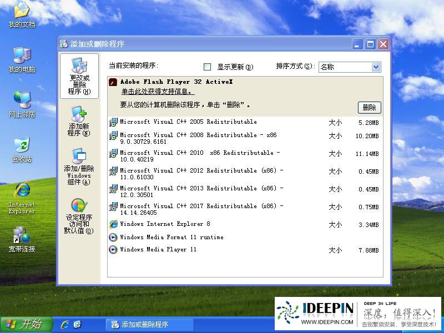Click the 0.75MB size value
The image size is (444, 333).
[x=369, y=207]
